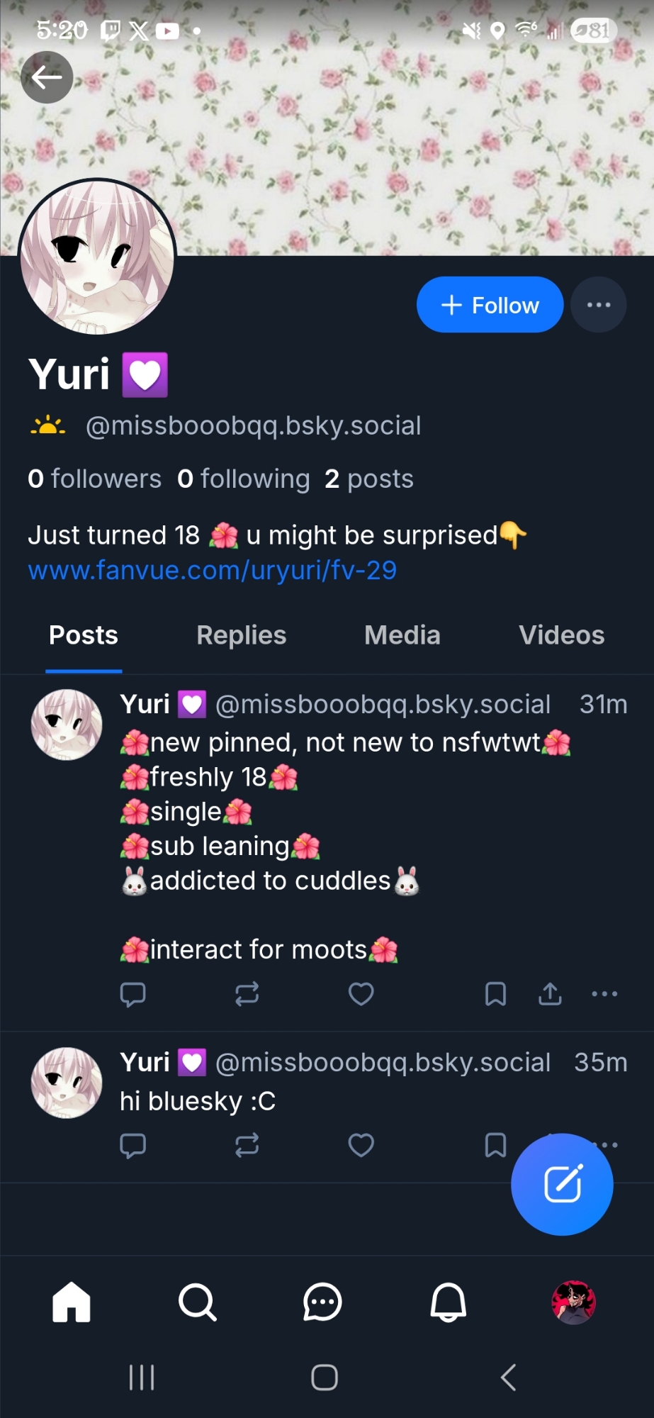Switch to the Replies tab
This screenshot has width=654, height=1418.
coord(241,635)
